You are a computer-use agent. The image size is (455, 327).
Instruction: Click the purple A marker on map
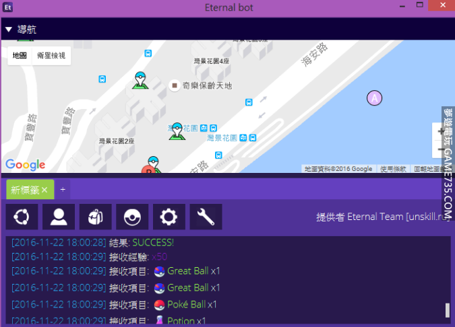[374, 98]
